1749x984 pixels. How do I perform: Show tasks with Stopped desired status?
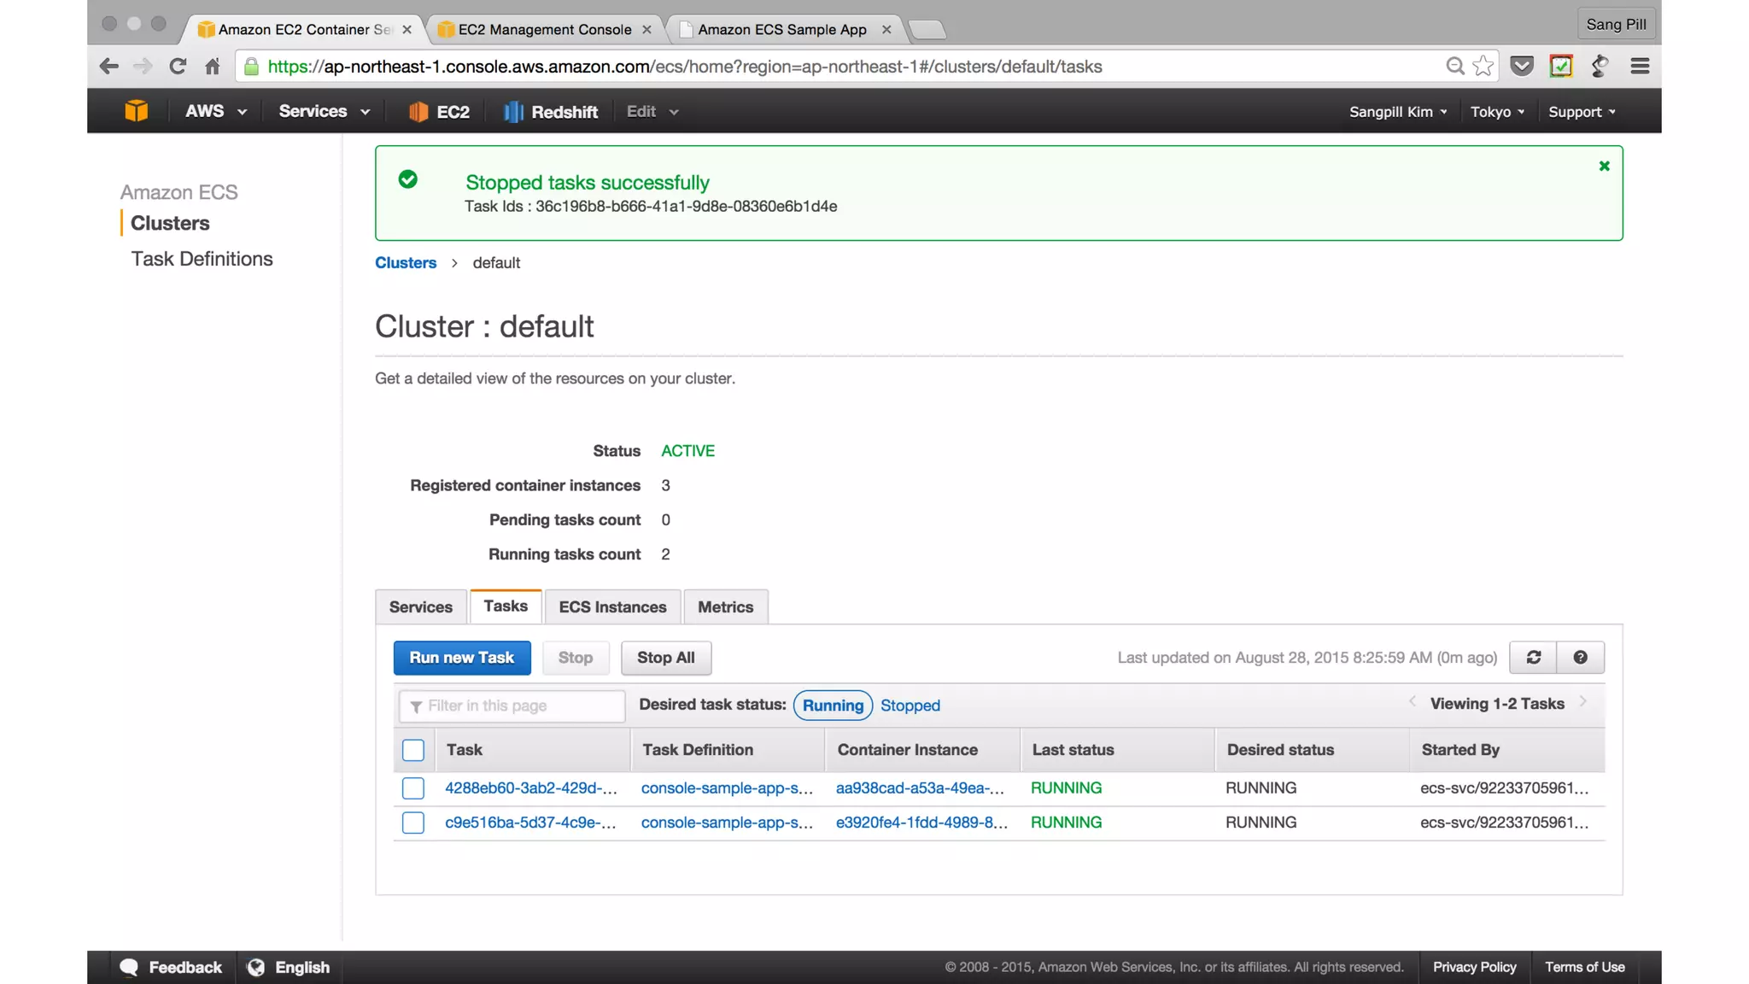click(x=910, y=706)
